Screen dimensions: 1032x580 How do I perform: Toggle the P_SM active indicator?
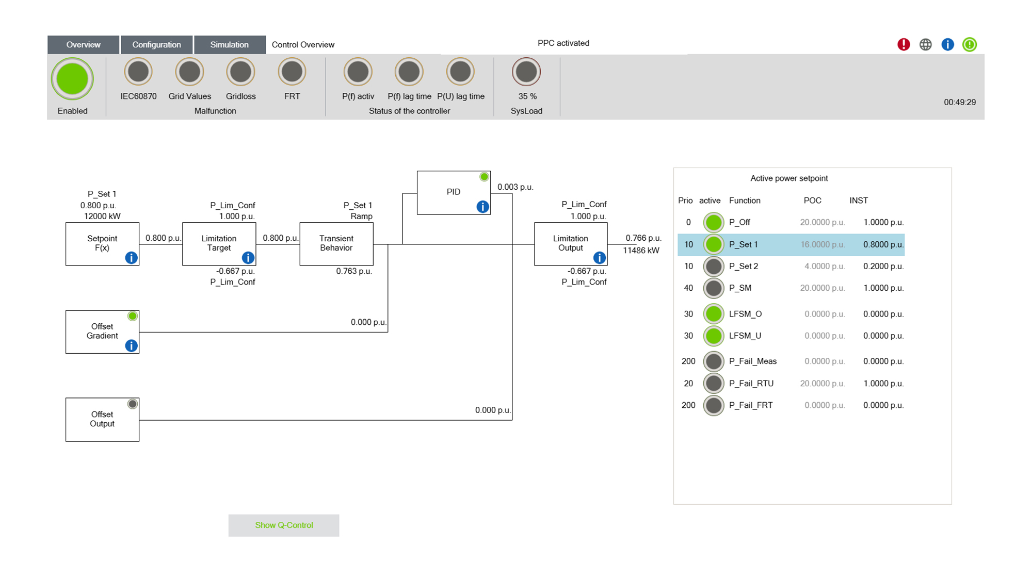(x=714, y=288)
